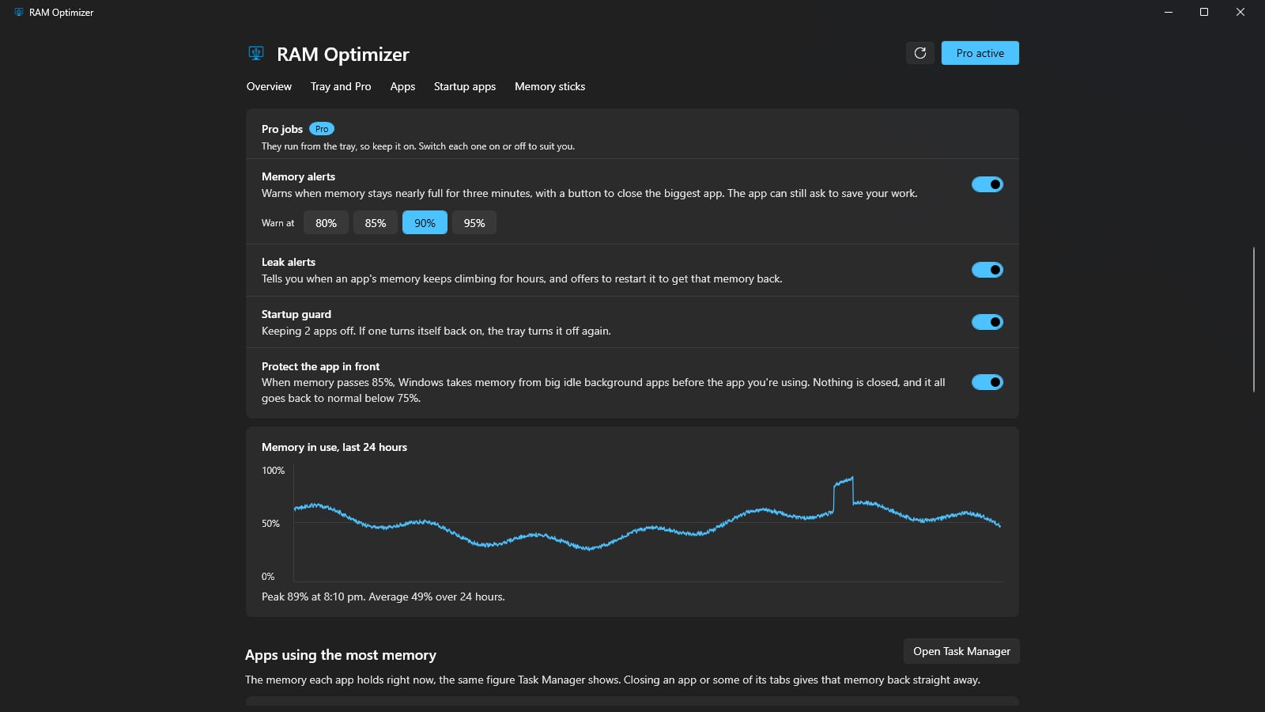Click the refresh icon button
This screenshot has width=1265, height=712.
click(x=920, y=53)
